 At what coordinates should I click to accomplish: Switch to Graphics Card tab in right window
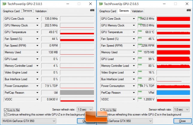[x=108, y=11]
